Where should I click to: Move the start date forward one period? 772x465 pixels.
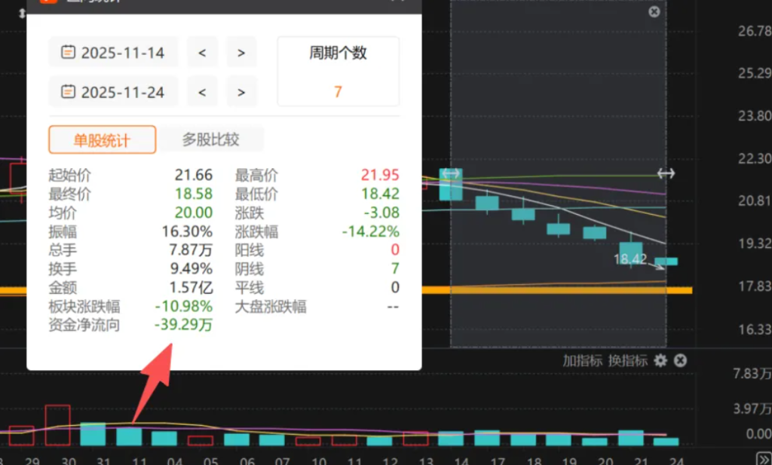pos(241,52)
